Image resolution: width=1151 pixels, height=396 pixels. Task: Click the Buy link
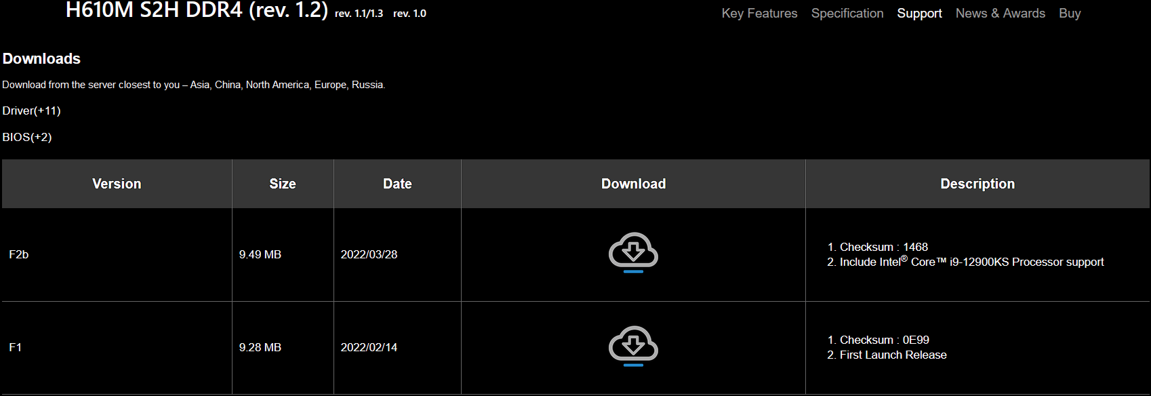click(x=1070, y=13)
